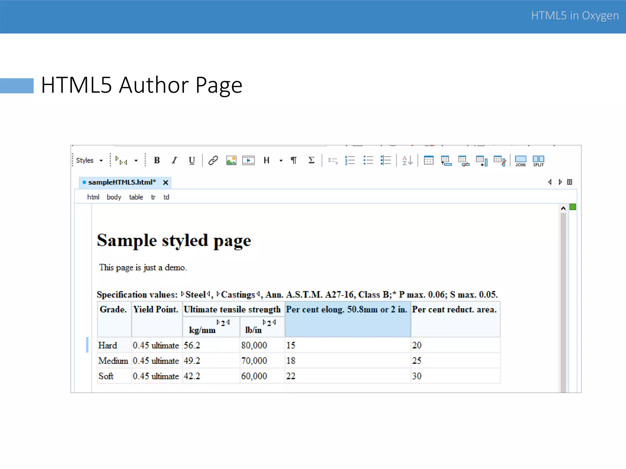Sort content with A-Z sort icon

coord(407,160)
